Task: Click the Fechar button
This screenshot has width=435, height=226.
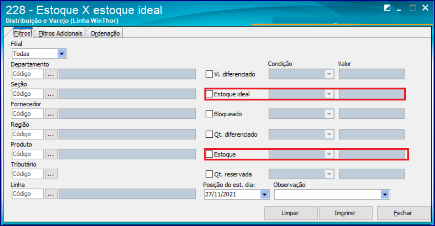Action: tap(403, 213)
